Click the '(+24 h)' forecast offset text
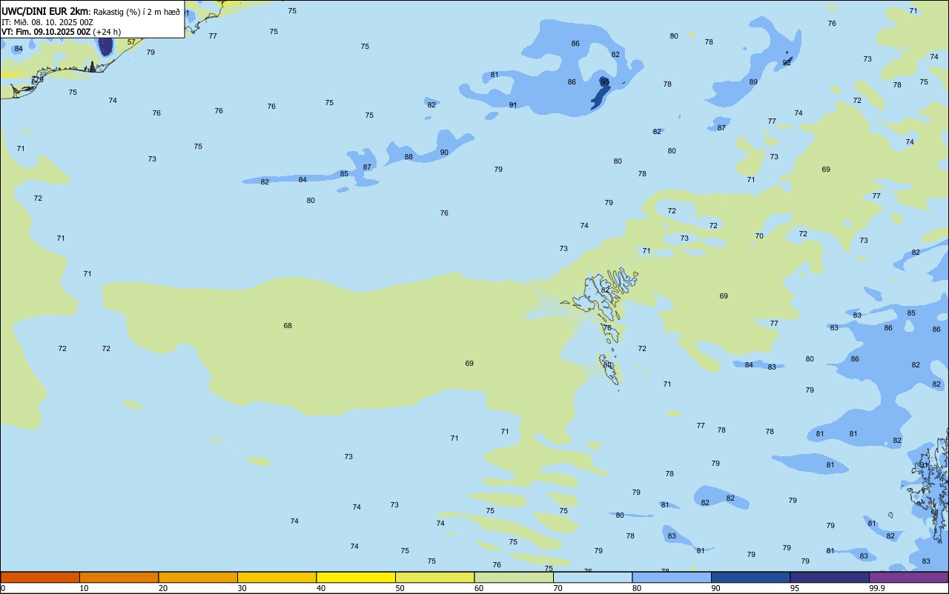Viewport: 949px width, 594px height. click(107, 32)
